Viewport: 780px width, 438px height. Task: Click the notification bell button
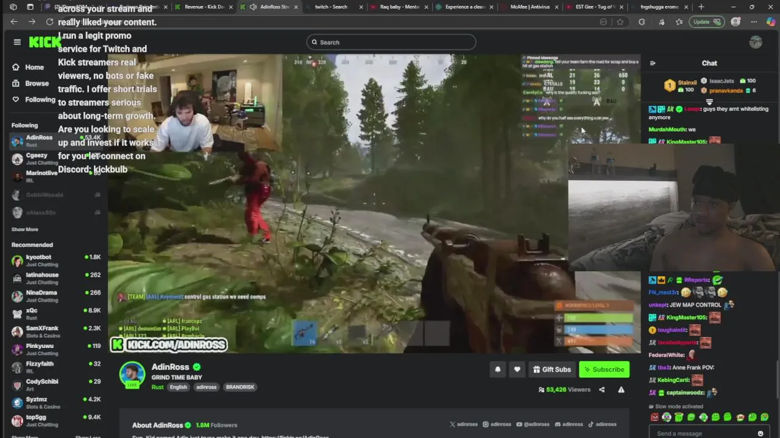click(x=497, y=369)
